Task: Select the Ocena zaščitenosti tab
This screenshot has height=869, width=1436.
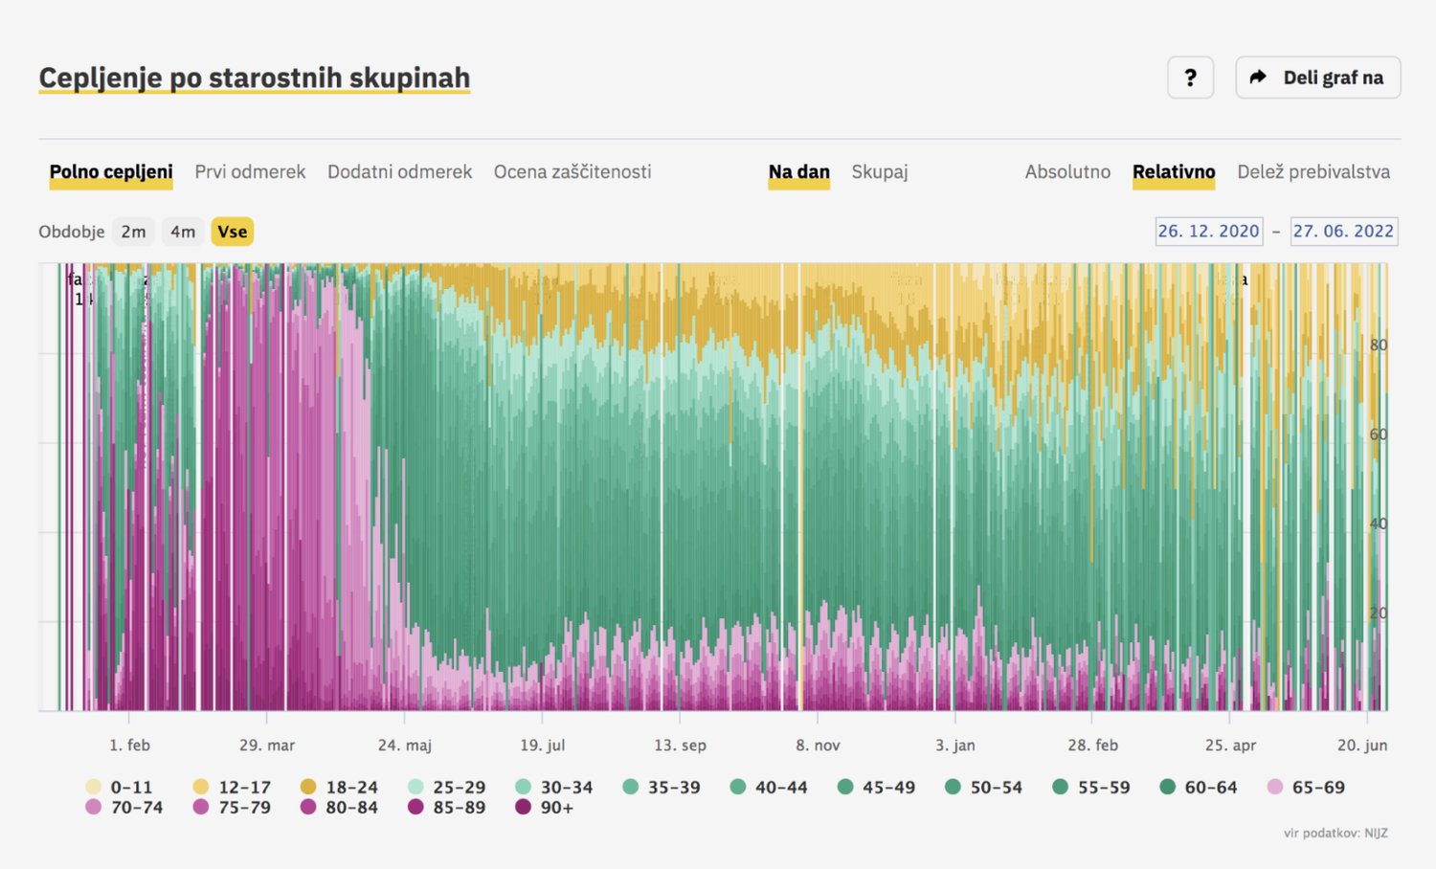Action: click(572, 172)
